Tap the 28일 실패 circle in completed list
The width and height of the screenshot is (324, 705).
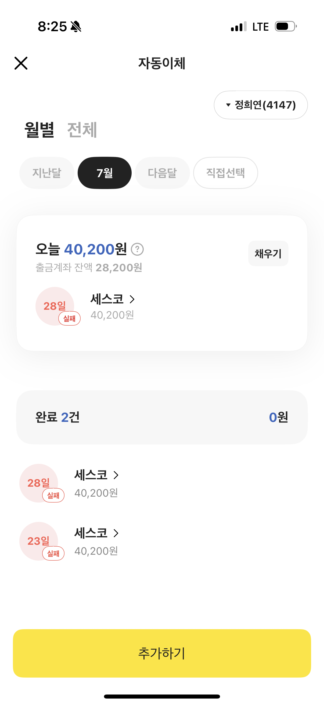39,483
